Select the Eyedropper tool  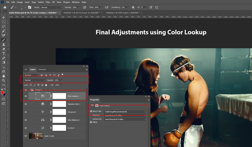[x=4, y=35]
